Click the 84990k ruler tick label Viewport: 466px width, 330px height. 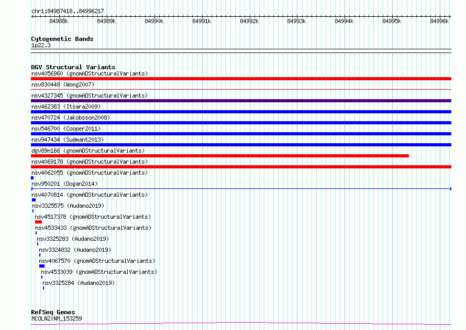154,21
